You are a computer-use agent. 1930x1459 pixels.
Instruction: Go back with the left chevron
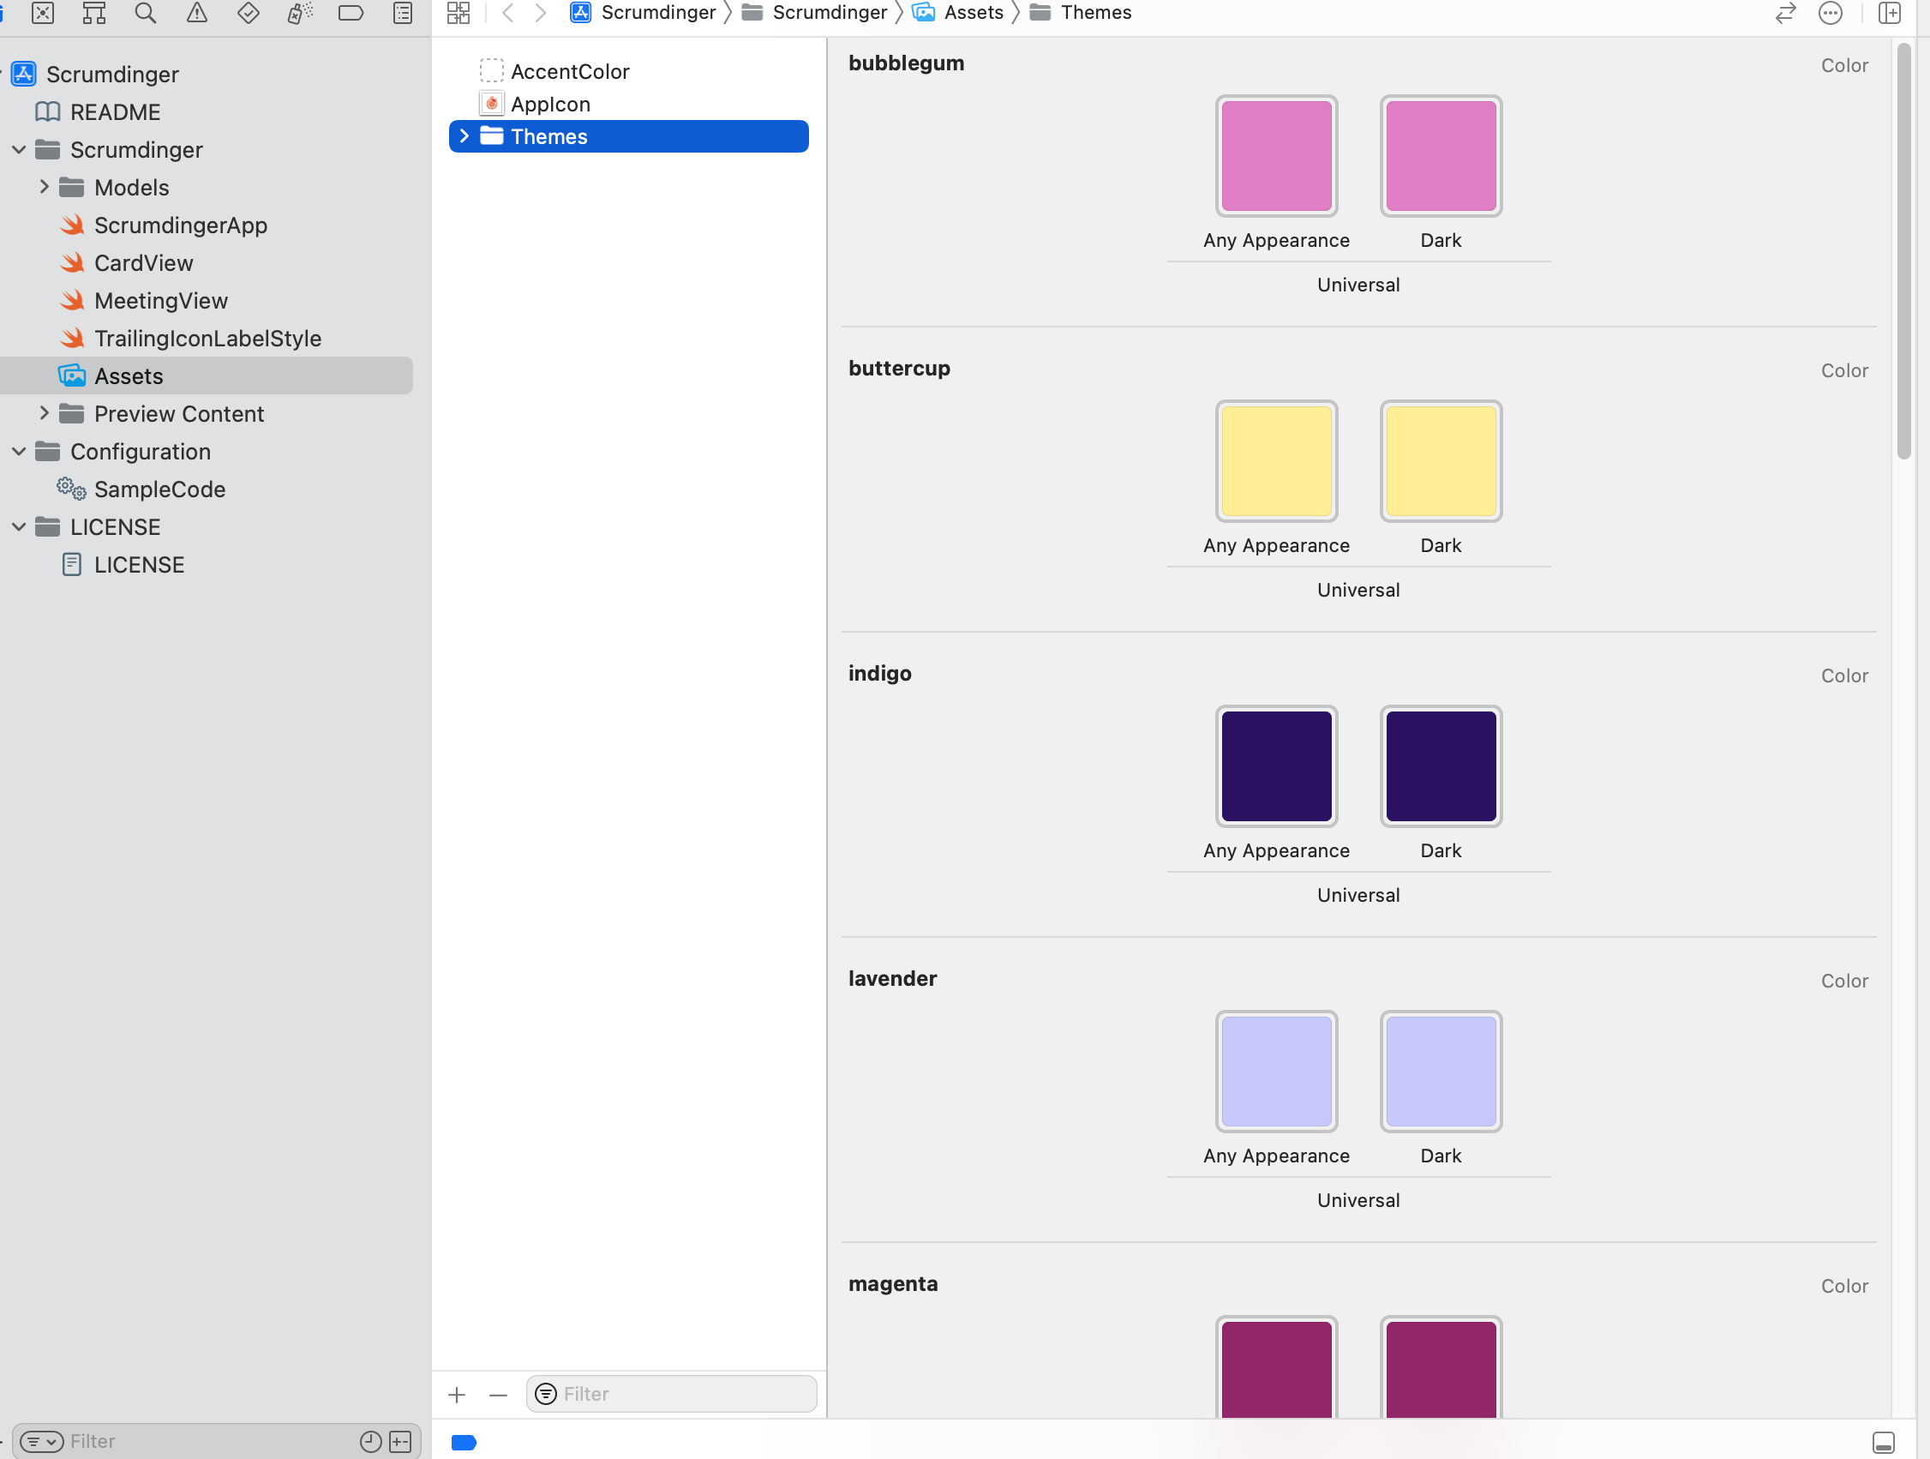(x=508, y=13)
